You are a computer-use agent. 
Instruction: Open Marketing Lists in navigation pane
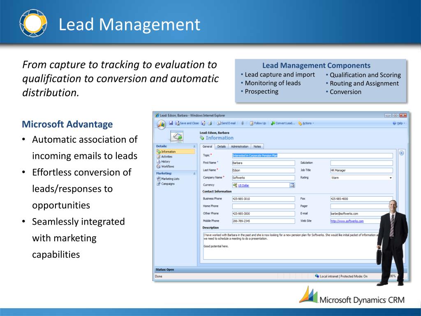pos(168,179)
